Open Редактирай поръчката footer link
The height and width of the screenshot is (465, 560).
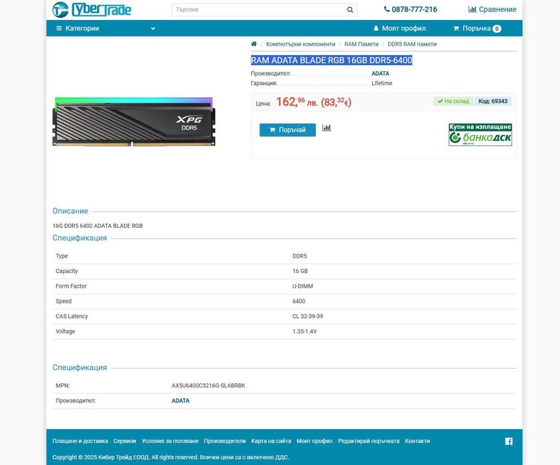tap(368, 441)
